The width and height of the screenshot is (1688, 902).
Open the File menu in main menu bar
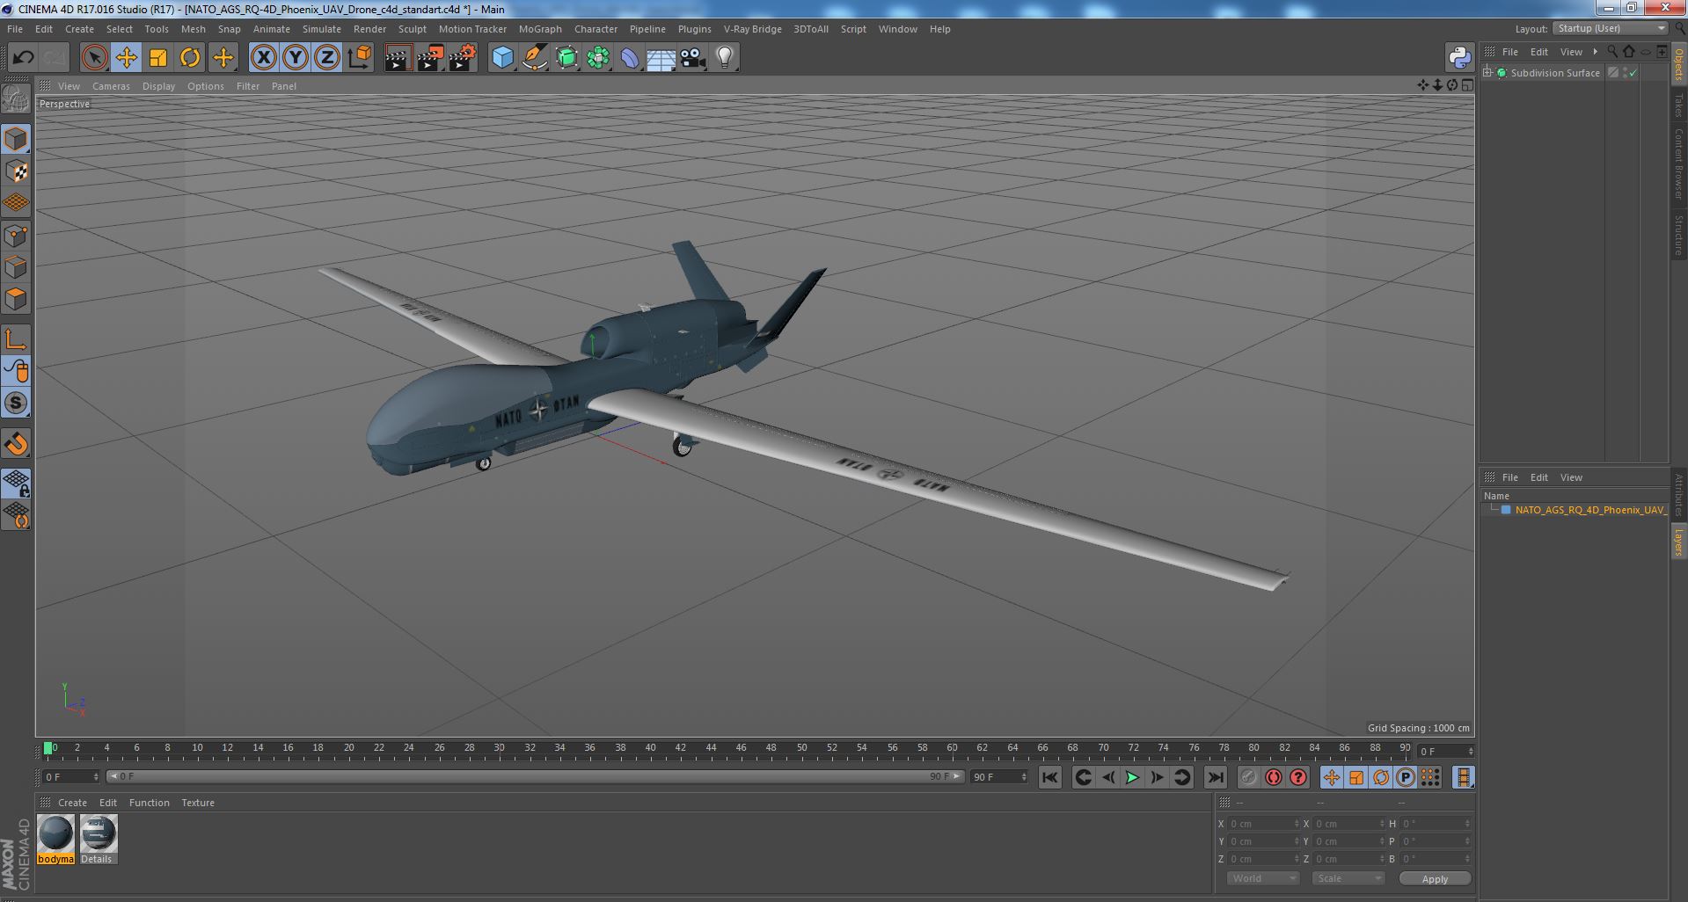click(x=15, y=29)
